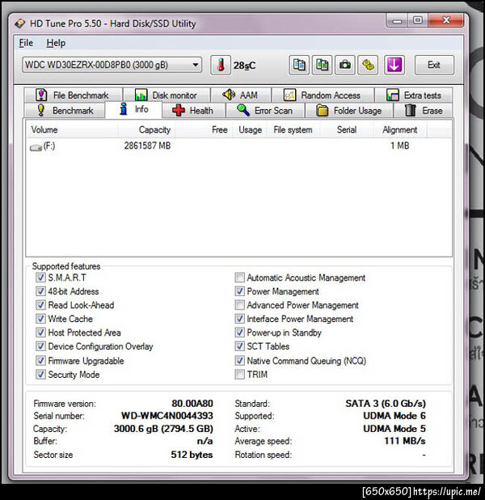Viewport: 485px width, 500px height.
Task: Toggle the S.M.A.R.T checkbox
Action: click(x=40, y=278)
